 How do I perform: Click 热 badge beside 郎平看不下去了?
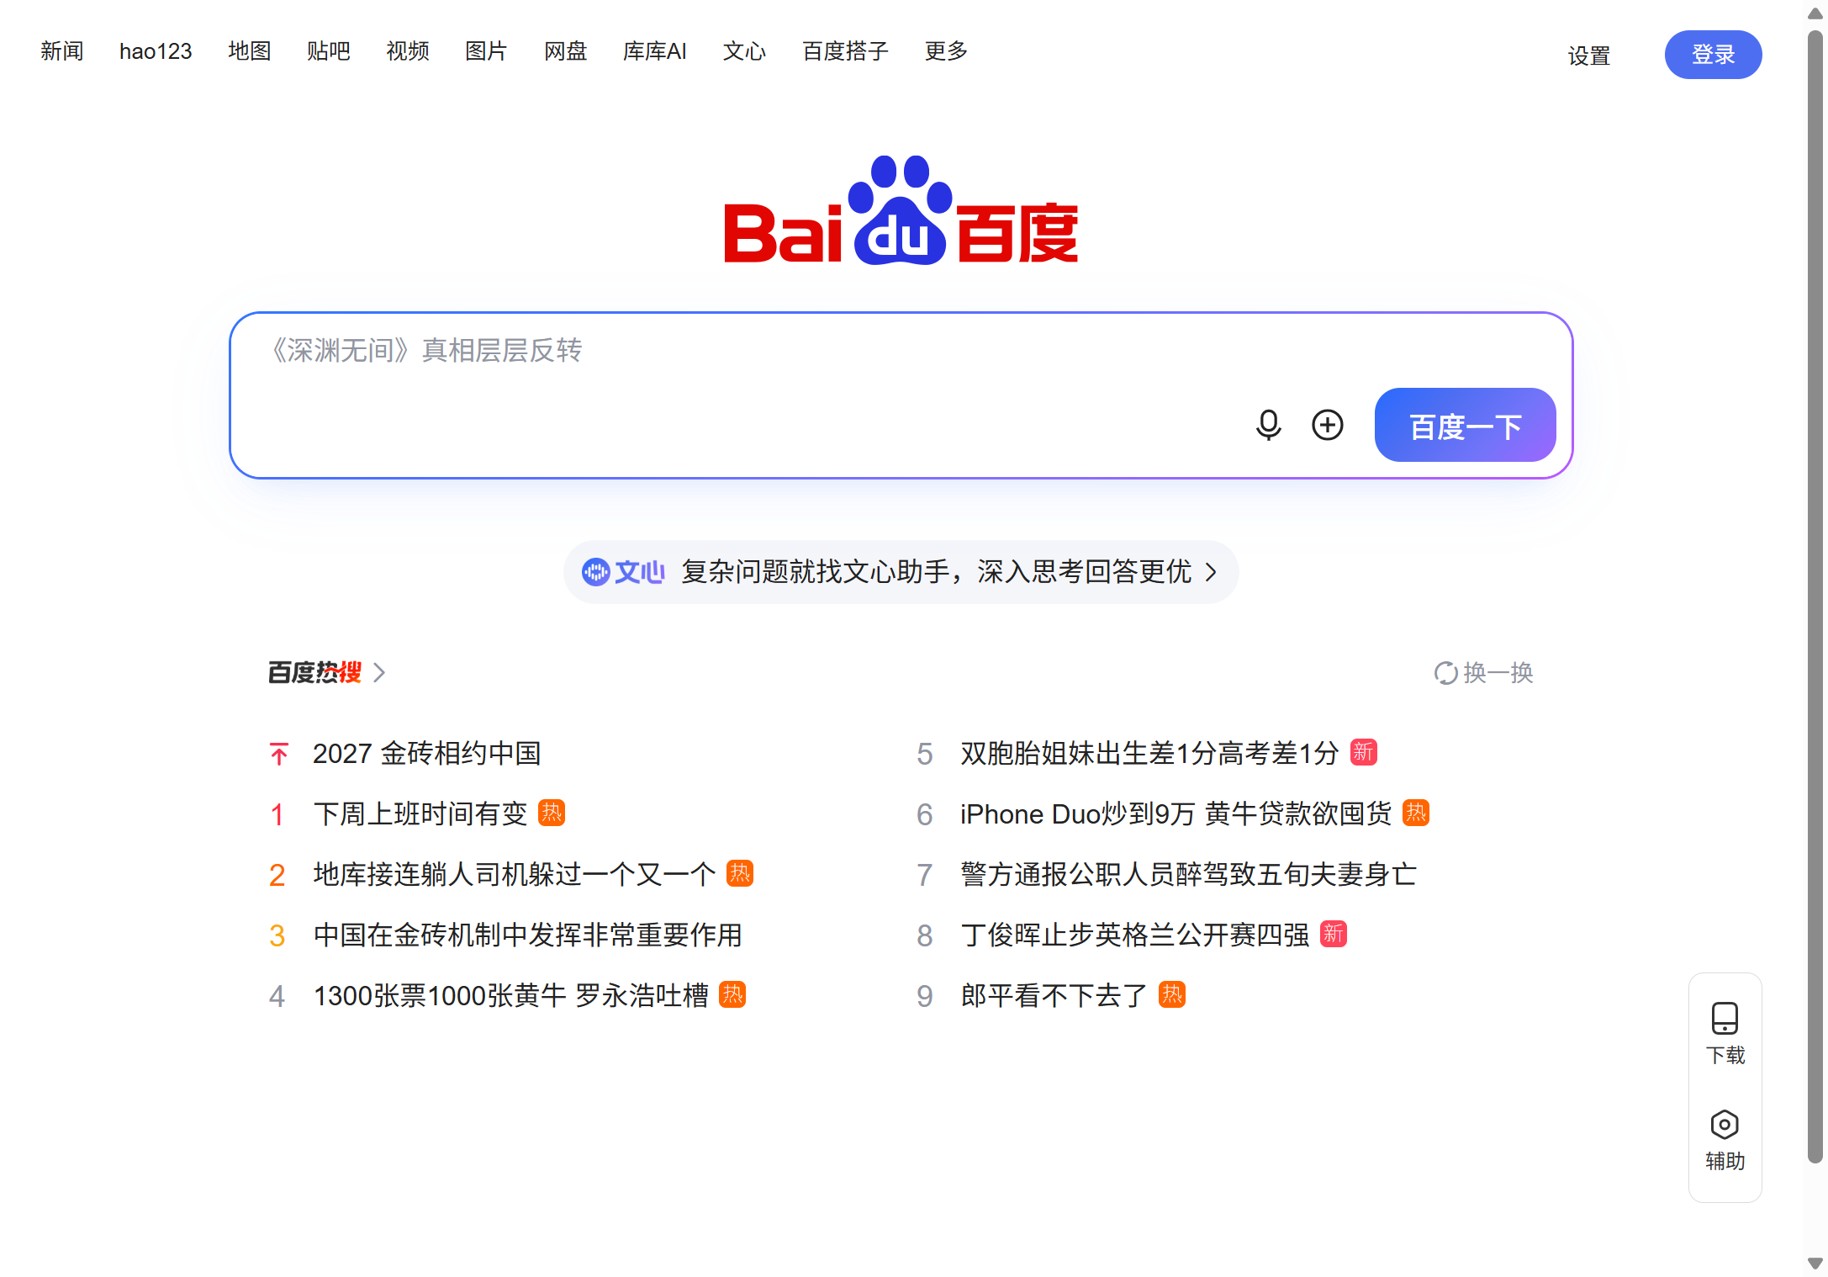point(1171,994)
